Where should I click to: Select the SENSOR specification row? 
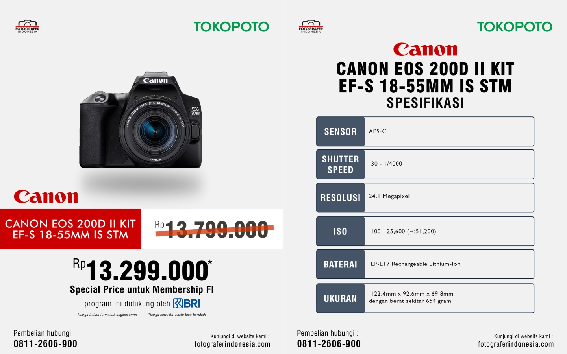pos(425,131)
